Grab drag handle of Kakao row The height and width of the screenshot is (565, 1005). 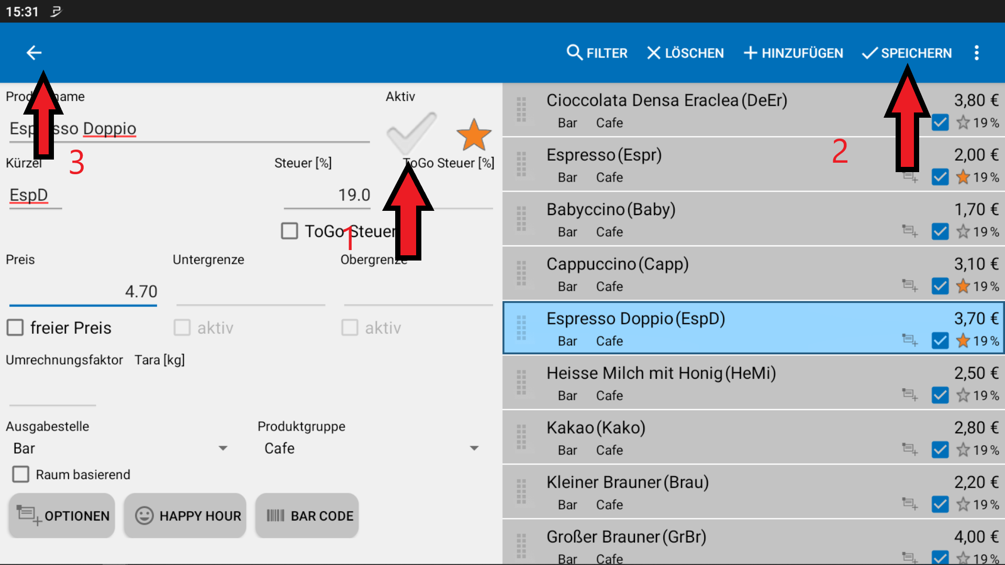click(521, 437)
